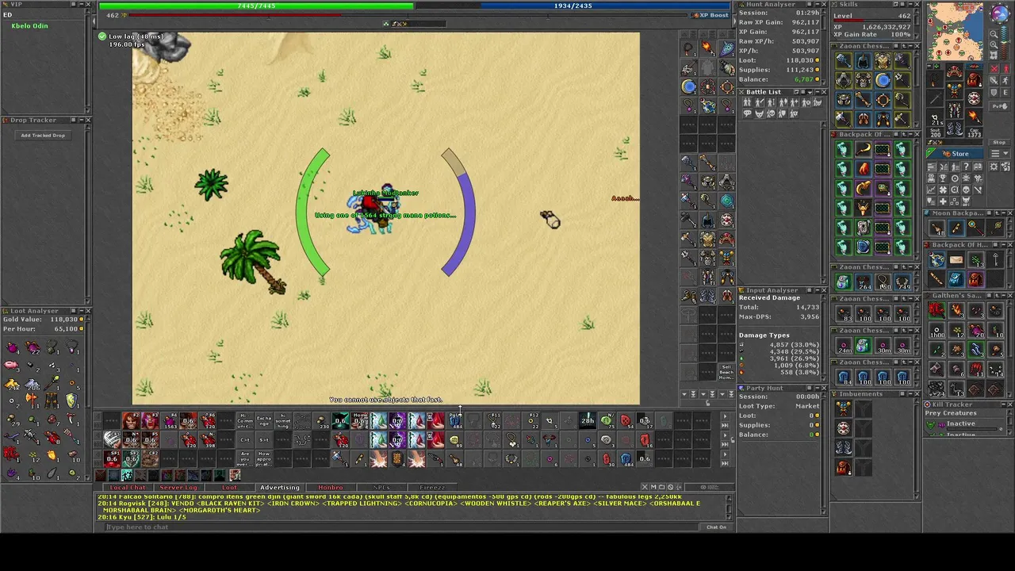Open the Battle List sort dropdown arrow

tap(810, 92)
